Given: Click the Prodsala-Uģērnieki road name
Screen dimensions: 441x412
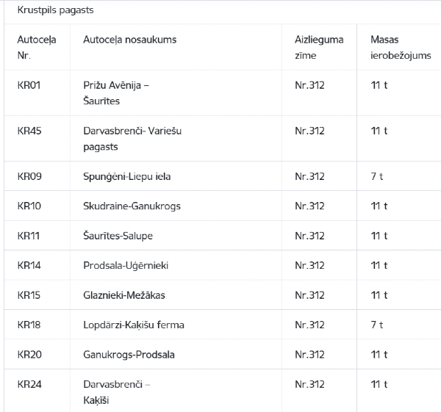Looking at the screenshot, I should click(126, 266).
